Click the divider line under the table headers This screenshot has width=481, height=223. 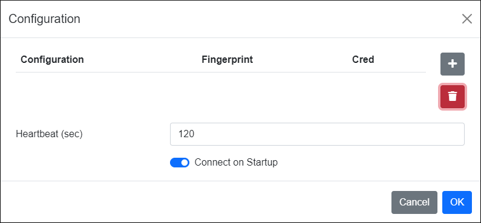tap(221, 73)
